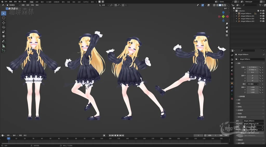The height and width of the screenshot is (147, 266).
Task: Switch to the 动画 (Animation) workspace tab
Action: (68, 2)
